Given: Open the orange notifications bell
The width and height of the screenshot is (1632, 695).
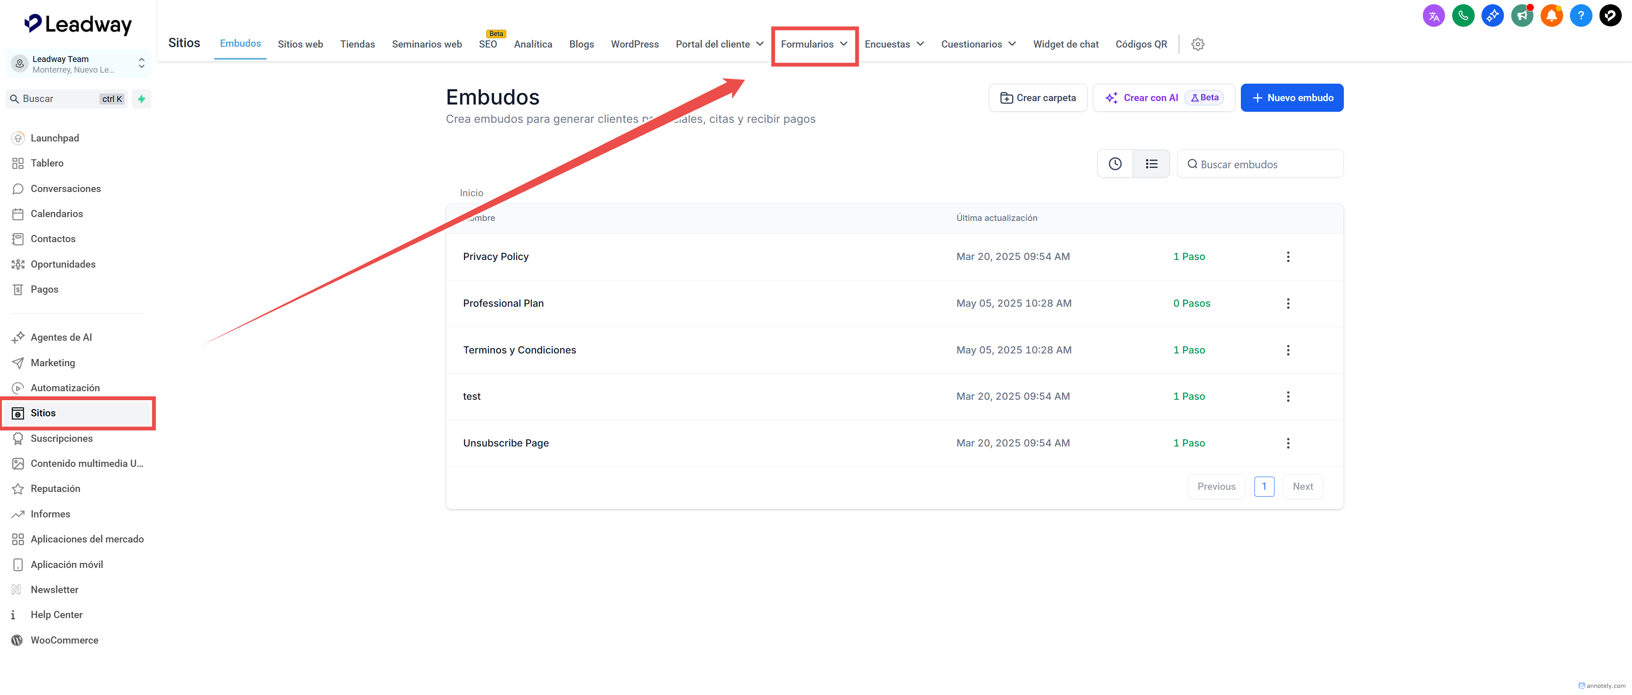Looking at the screenshot, I should [1551, 16].
